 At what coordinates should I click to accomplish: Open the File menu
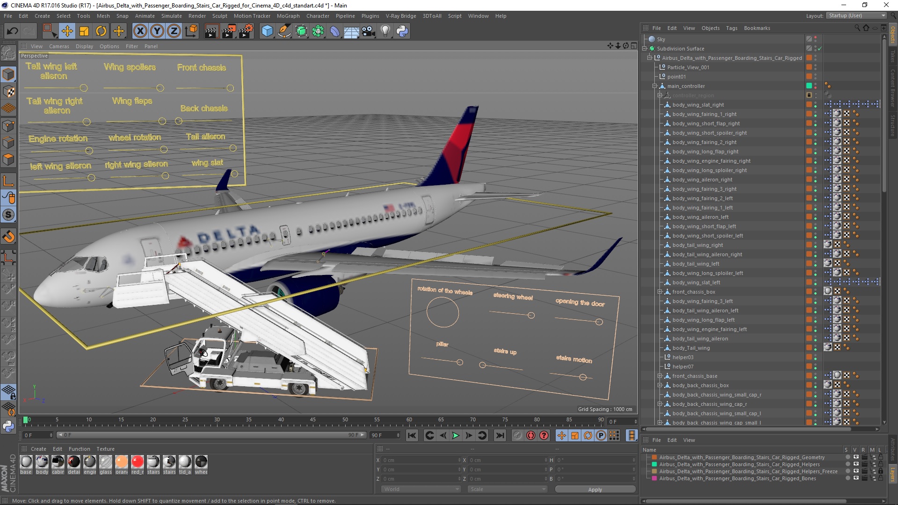click(x=8, y=16)
